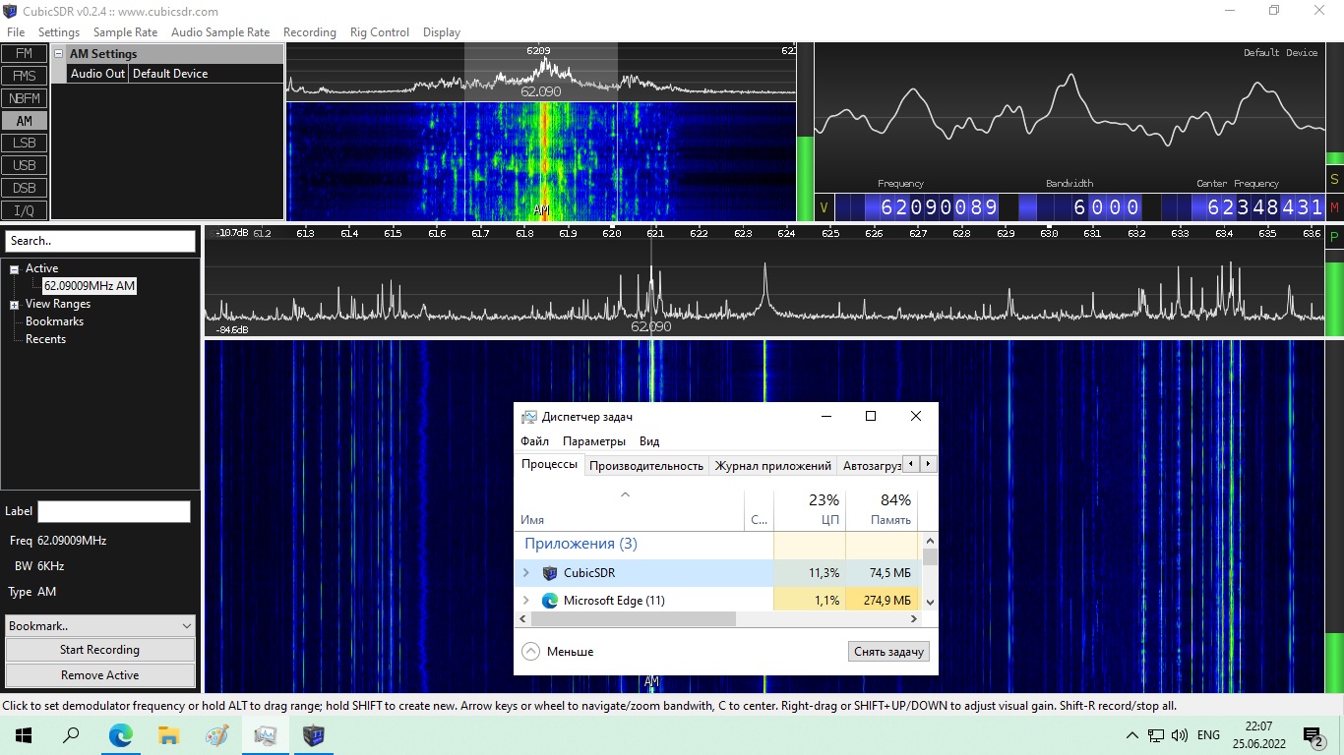The height and width of the screenshot is (755, 1344).
Task: Select the NBFM demodulator mode
Action: (x=24, y=98)
